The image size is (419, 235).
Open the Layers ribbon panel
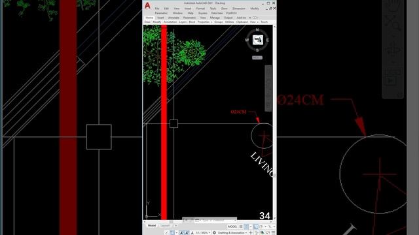coord(183,22)
